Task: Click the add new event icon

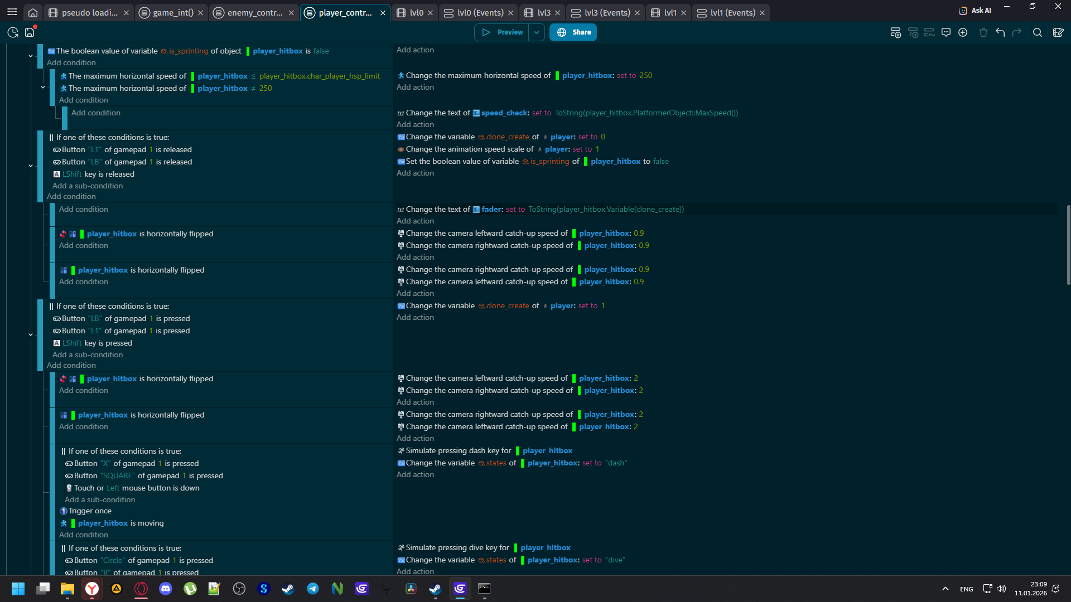Action: coord(895,32)
